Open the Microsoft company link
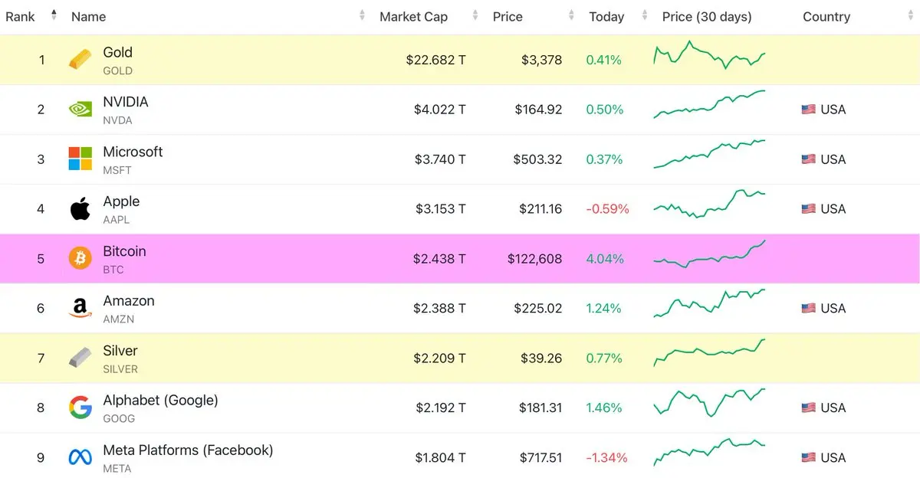920x478 pixels. (133, 152)
